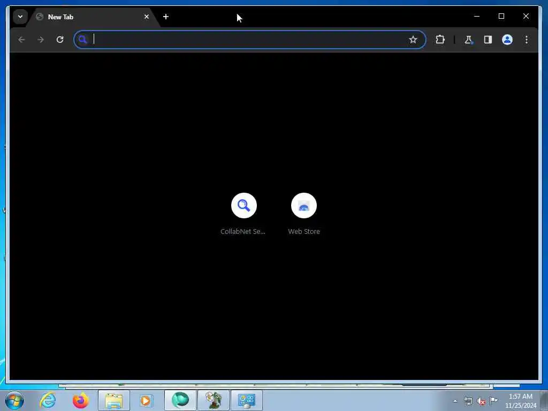Click the Web Store label text
The image size is (548, 411).
pos(304,231)
